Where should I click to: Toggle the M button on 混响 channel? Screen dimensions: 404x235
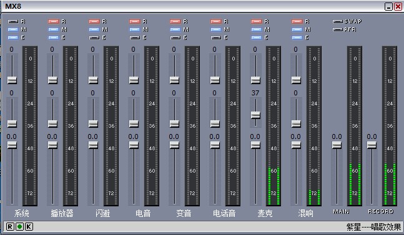tap(297, 29)
